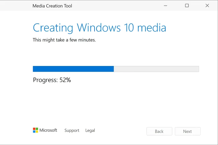The image size is (218, 145).
Task: Click the blue progress bar
Action: (116, 69)
